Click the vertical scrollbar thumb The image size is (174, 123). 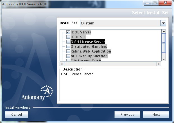tap(164, 43)
